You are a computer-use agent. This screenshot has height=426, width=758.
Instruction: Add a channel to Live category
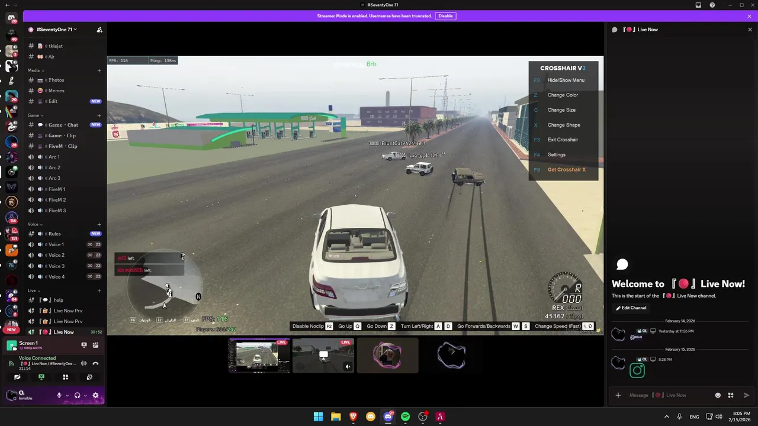[x=99, y=291]
